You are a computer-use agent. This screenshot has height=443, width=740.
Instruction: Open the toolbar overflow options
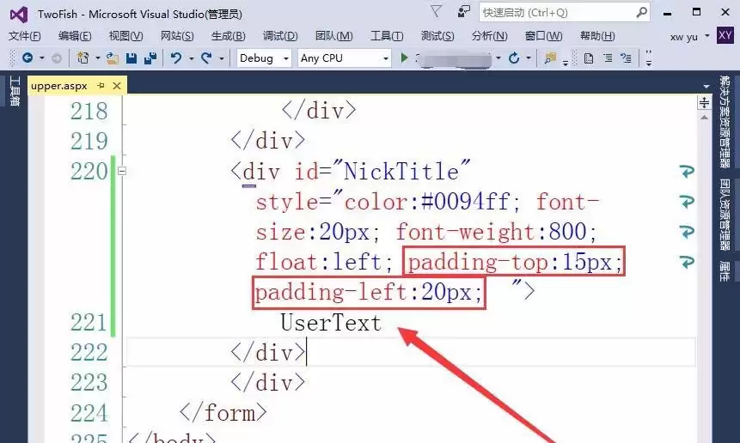point(649,58)
